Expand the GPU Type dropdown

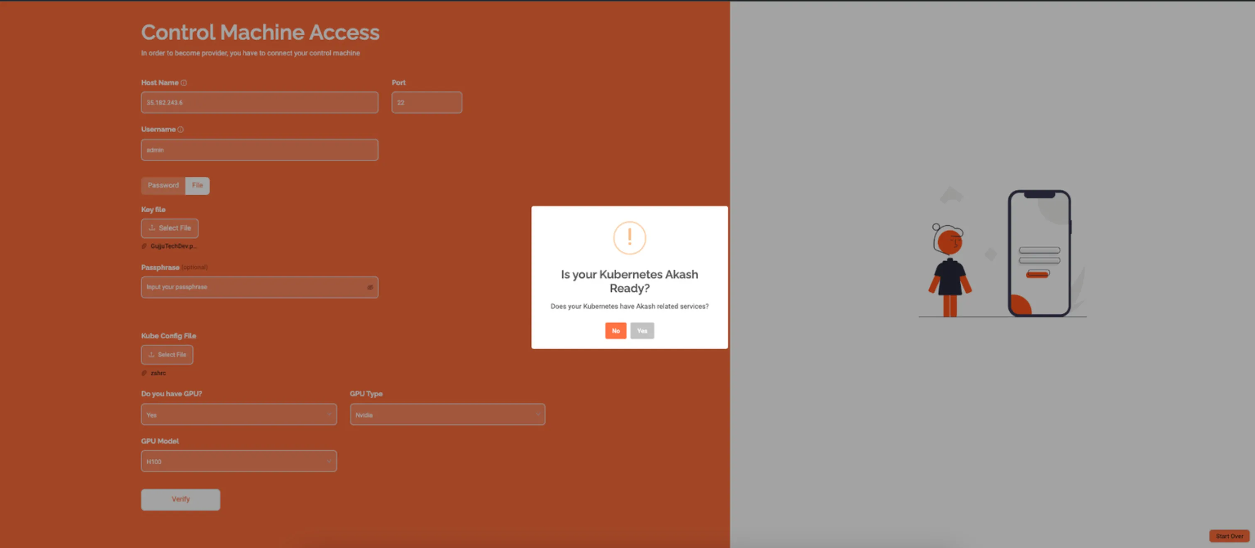[x=447, y=414]
